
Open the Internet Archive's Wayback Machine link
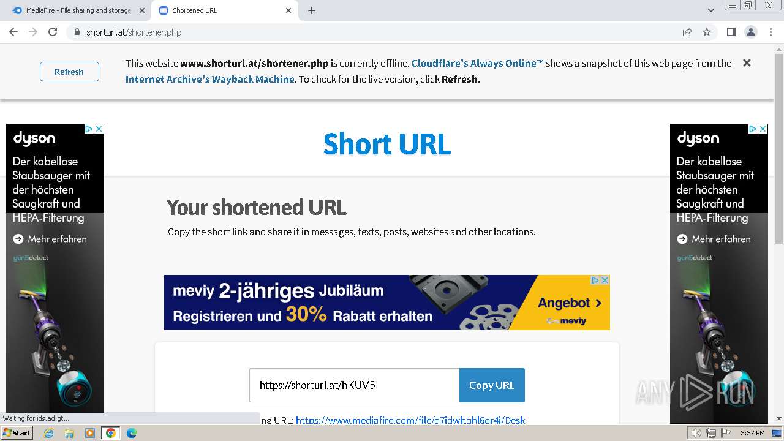click(210, 79)
